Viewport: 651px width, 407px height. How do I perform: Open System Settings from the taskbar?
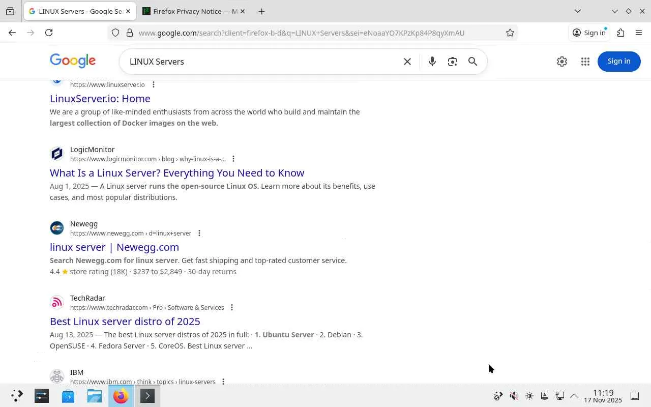point(42,396)
